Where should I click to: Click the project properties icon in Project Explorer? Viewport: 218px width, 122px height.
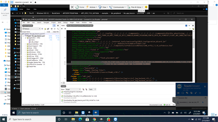pyautogui.click(x=48, y=29)
